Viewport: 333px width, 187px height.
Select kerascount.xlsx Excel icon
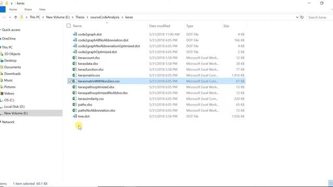[75, 58]
